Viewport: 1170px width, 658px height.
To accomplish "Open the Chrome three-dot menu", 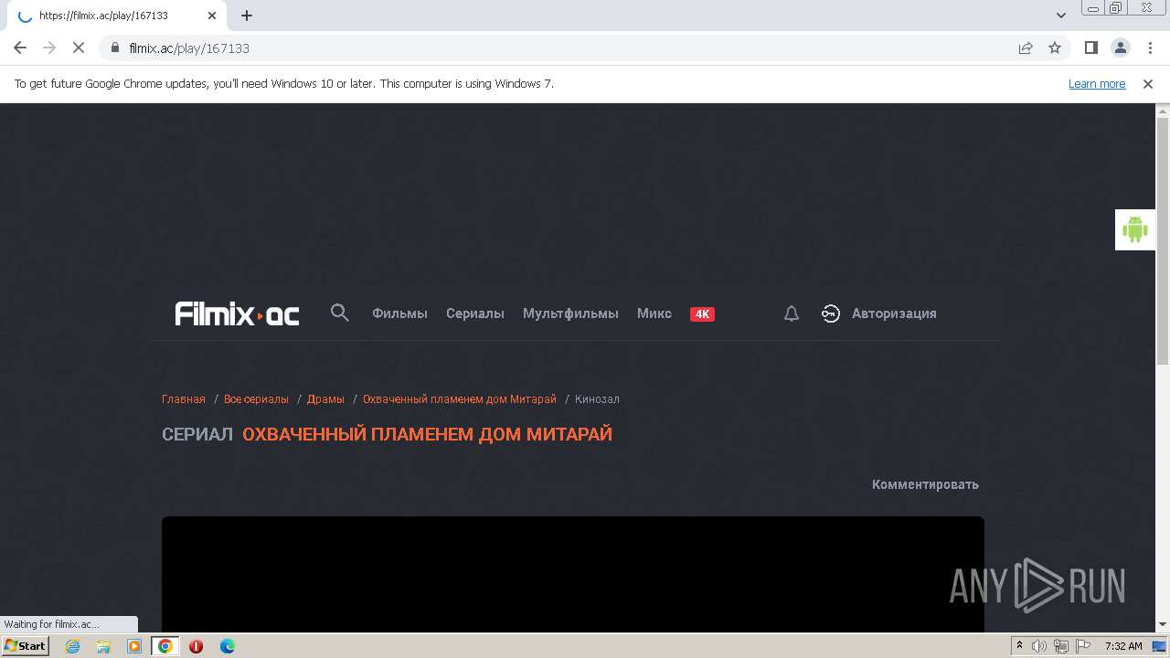I will (1149, 48).
